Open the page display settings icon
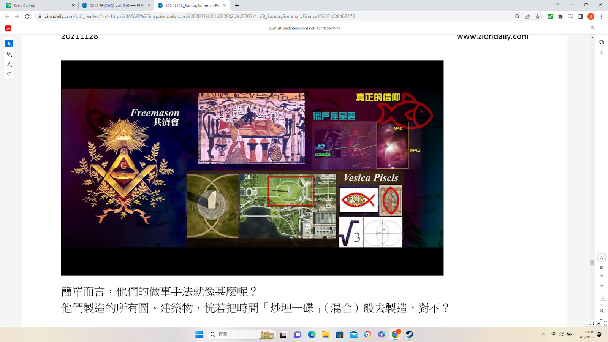Screen dimensions: 608x342 pos(602,298)
